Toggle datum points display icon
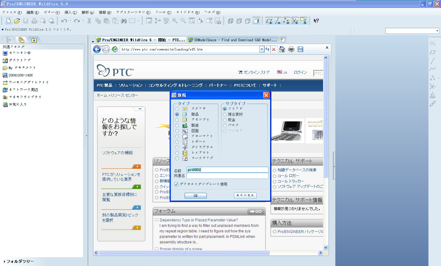The image size is (441, 266). [x=286, y=21]
